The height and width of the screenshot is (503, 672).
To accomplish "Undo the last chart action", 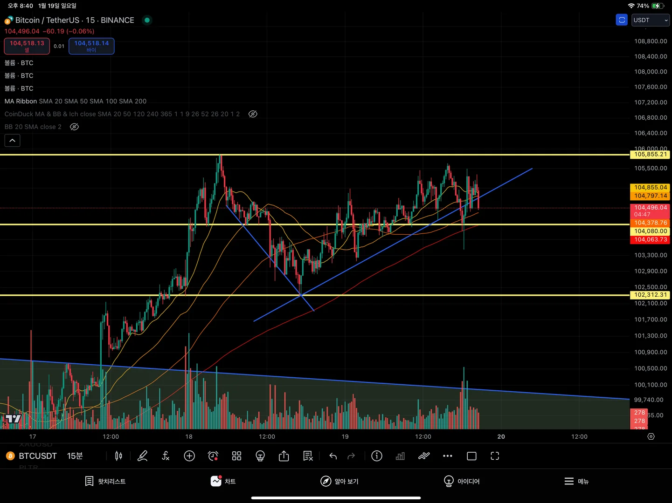I will coord(333,456).
